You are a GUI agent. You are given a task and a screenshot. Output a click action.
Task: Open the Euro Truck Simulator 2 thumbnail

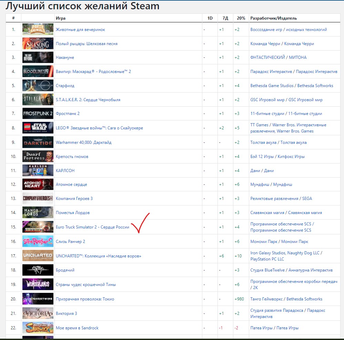click(x=38, y=227)
